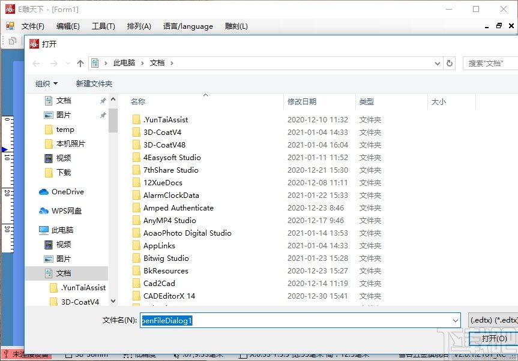518x361 pixels.
Task: Expand the 文件名 combo box dropdown
Action: (455, 320)
